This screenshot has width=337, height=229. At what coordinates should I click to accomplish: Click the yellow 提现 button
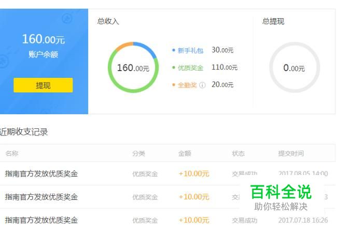[x=43, y=86]
